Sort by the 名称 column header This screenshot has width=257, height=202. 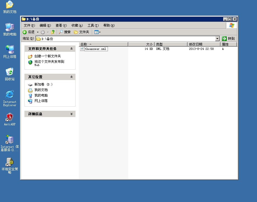(104, 44)
